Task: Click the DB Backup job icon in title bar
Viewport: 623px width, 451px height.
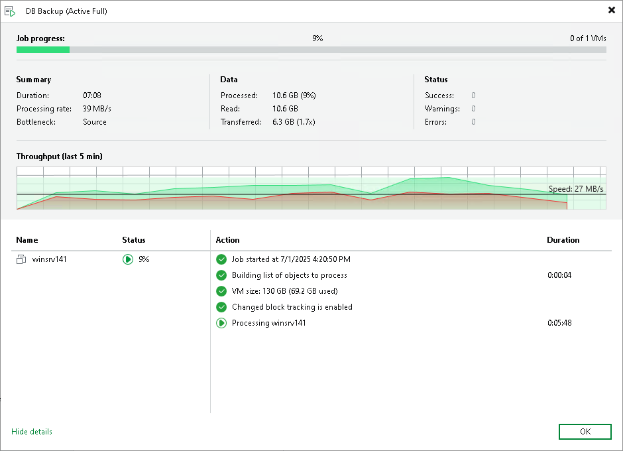Action: pos(10,11)
